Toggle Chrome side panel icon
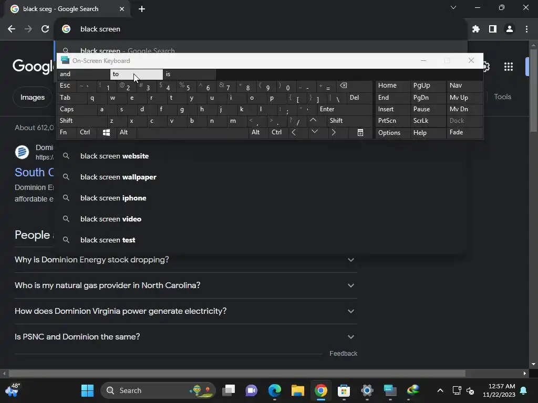 click(493, 29)
